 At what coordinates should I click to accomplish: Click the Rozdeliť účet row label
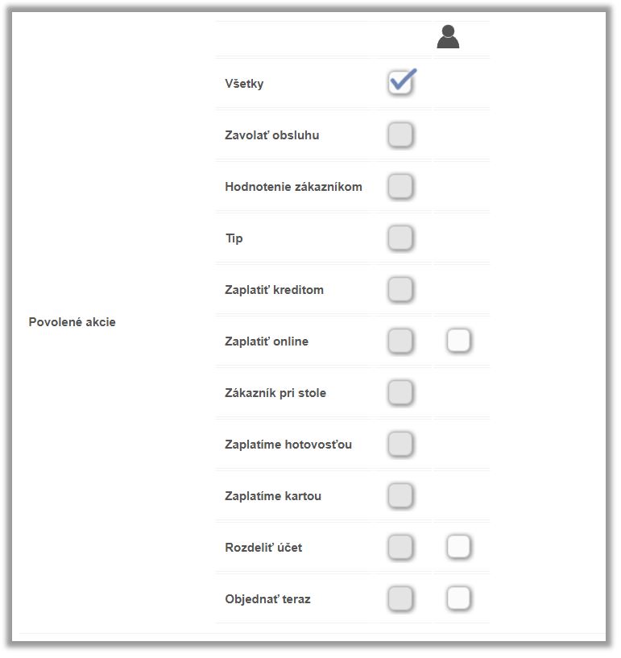(263, 548)
